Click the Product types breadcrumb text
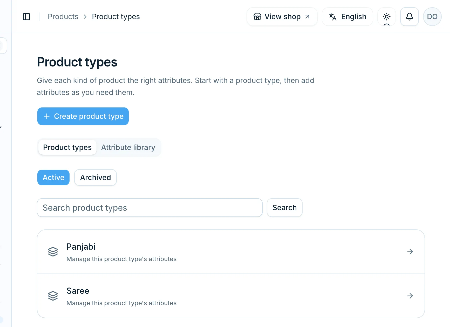450x327 pixels. coord(116,17)
